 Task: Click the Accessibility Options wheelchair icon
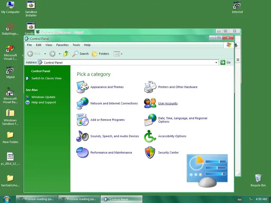150,136
